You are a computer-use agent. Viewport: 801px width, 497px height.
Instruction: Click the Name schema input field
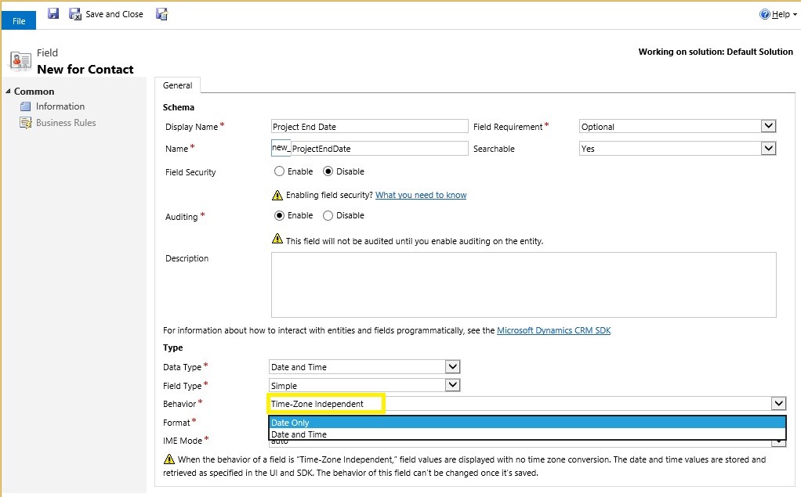coord(379,149)
